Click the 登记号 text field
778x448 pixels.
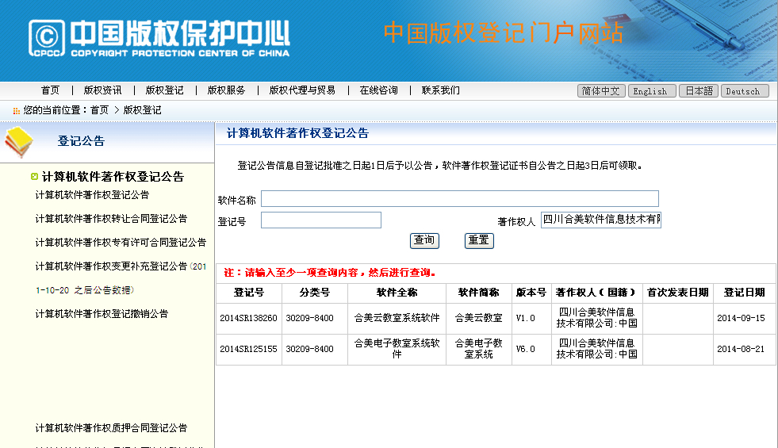coord(320,220)
